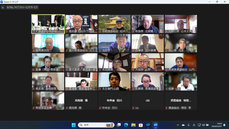Select the 中央会 白川 no-video tile

(x=114, y=101)
